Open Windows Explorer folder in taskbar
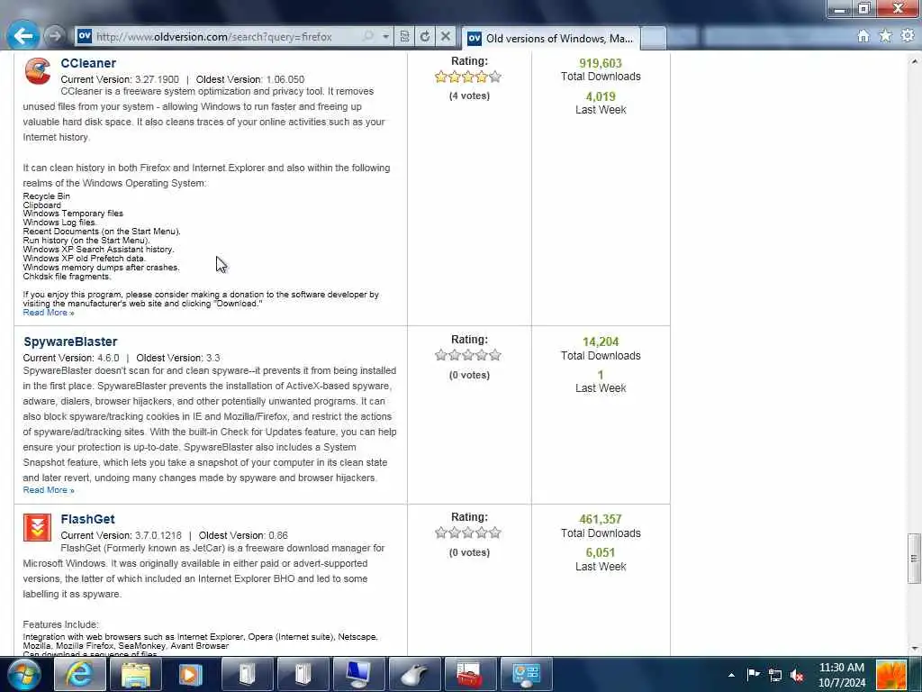This screenshot has width=922, height=692. click(x=135, y=674)
